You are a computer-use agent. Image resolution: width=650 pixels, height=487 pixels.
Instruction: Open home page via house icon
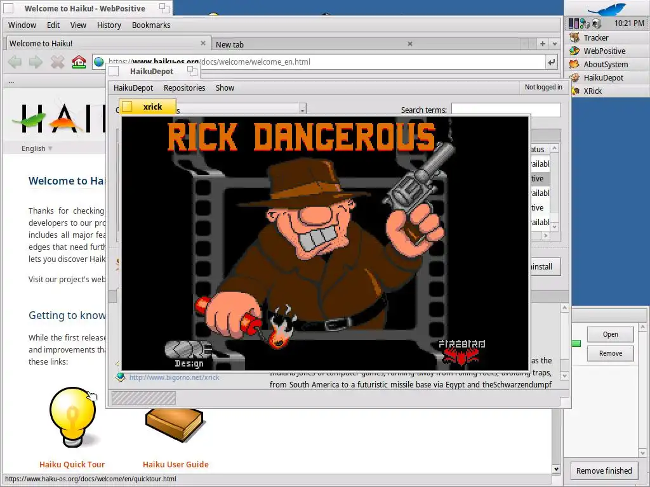79,62
